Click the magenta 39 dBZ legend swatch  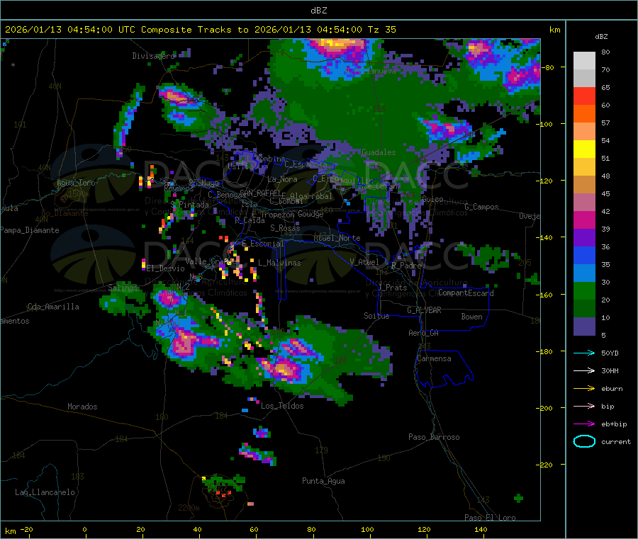584,220
